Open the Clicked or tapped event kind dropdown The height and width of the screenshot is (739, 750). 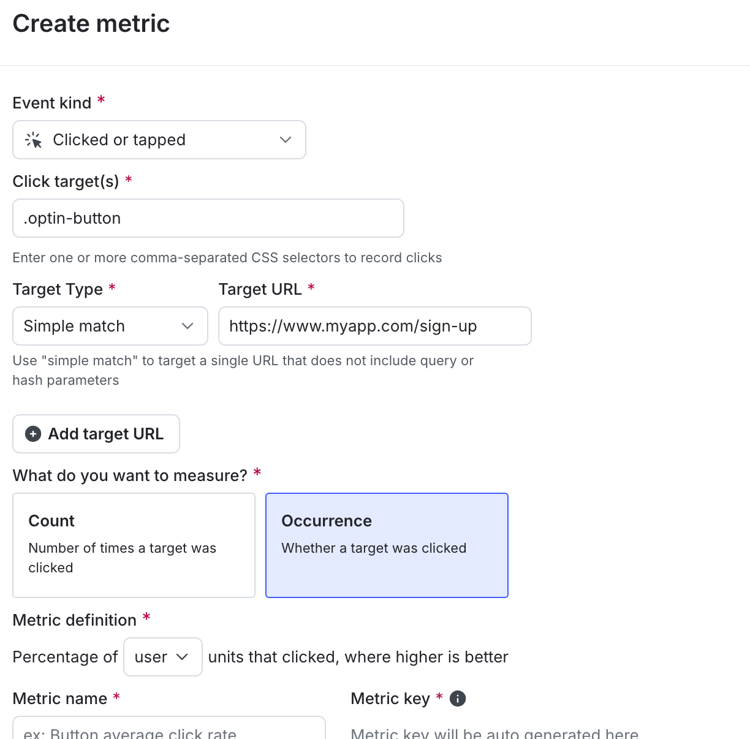[x=159, y=140]
